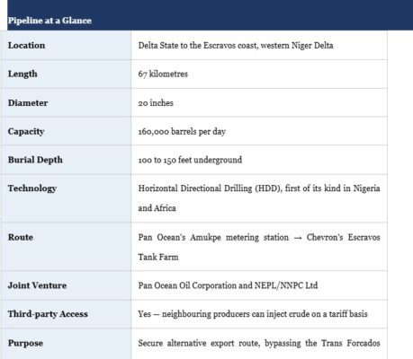The image size is (413, 359).
Task: Click 'Yes — neighbouring producers can inject crude' text
Action: tap(224, 314)
